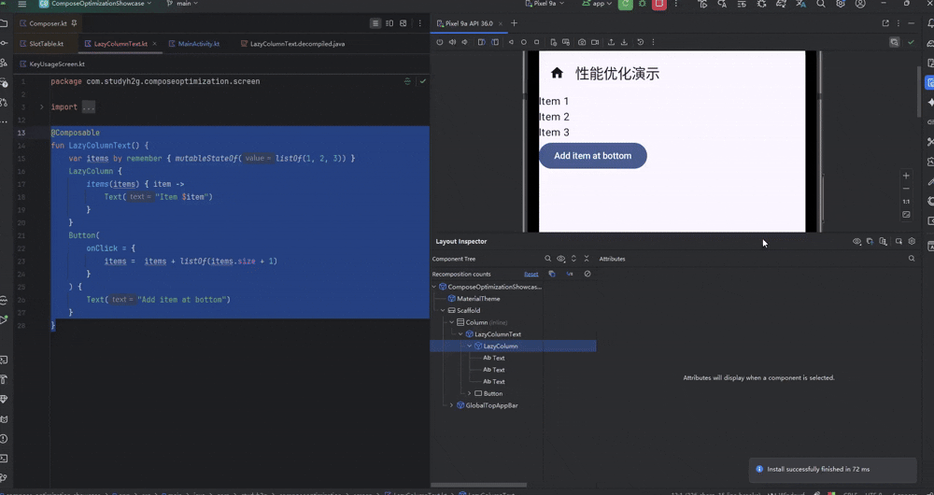Viewport: 934px width, 495px height.
Task: Open Layout Inspector settings gear
Action: (912, 241)
